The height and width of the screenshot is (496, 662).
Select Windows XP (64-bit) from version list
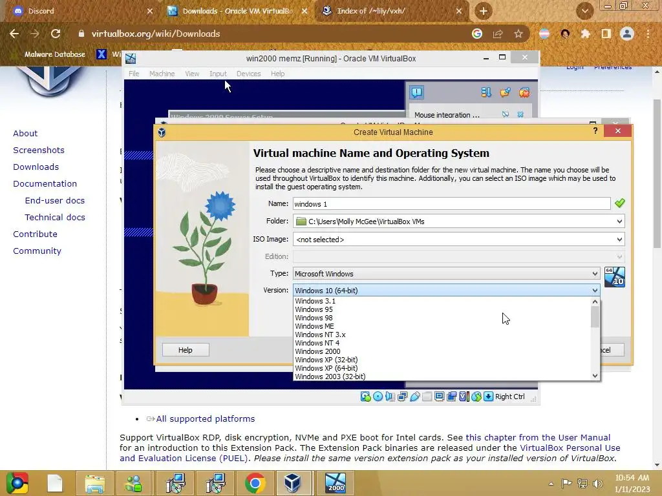(442, 369)
